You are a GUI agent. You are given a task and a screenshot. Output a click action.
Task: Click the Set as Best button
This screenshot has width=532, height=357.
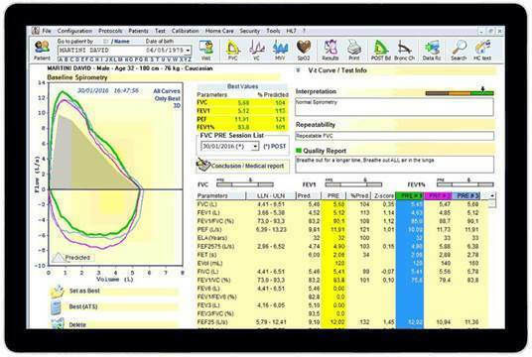[84, 291]
